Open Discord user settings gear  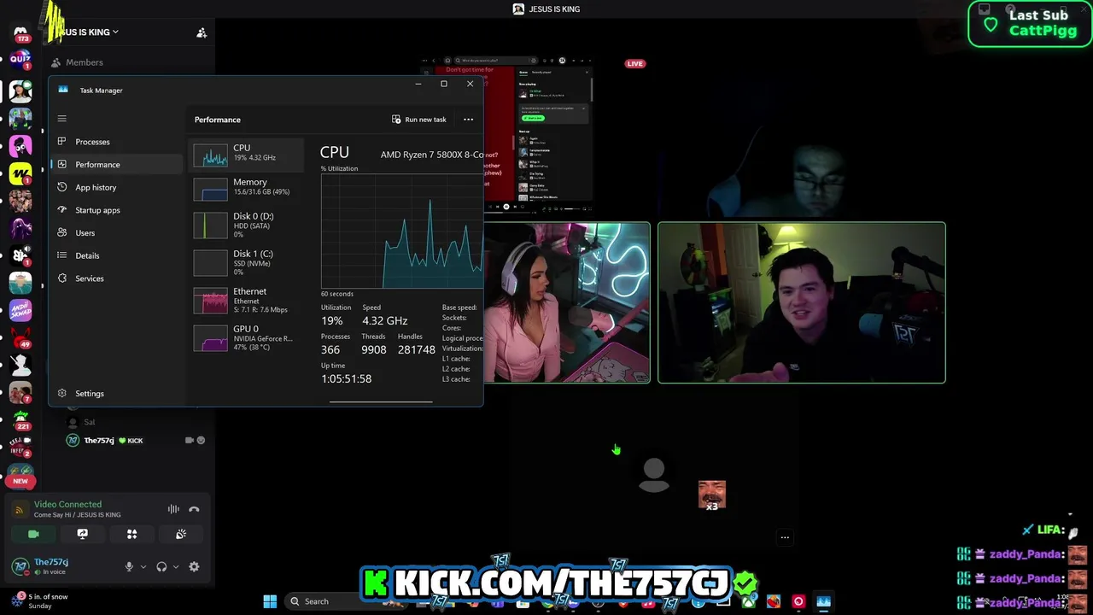coord(194,566)
